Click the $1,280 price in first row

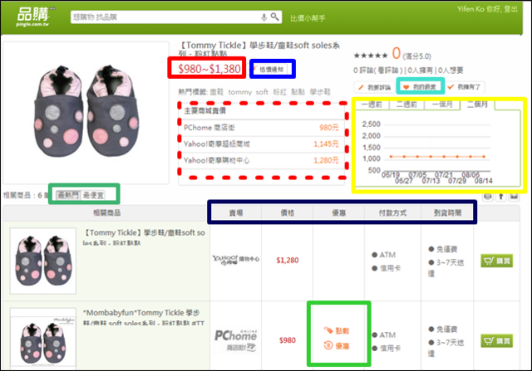coord(288,261)
